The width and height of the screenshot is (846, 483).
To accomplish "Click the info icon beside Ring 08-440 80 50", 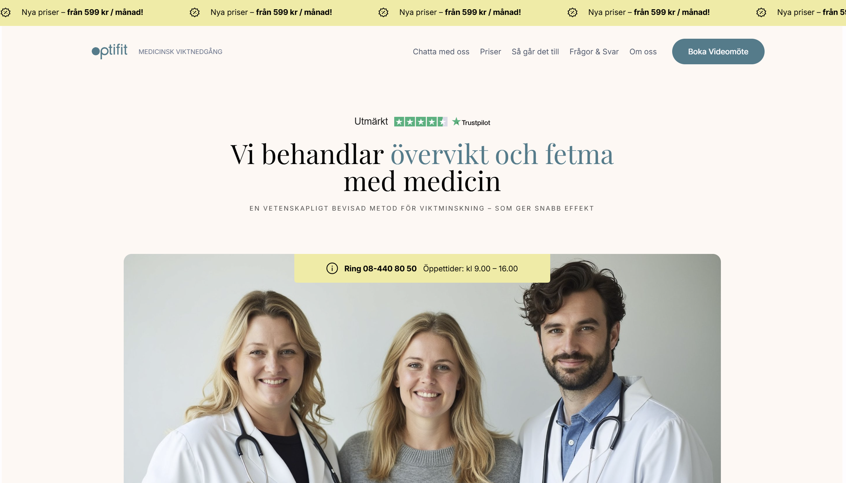I will pos(332,268).
